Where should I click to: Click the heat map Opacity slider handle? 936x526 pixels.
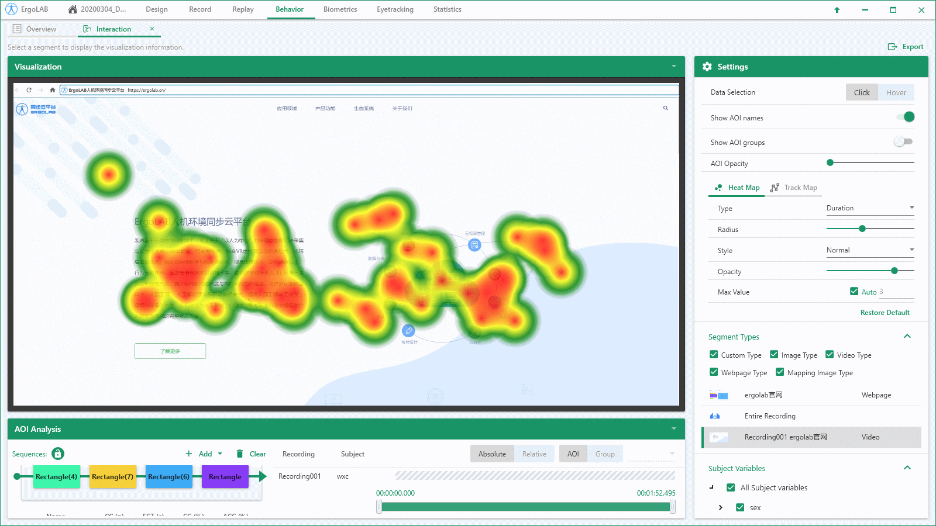[x=894, y=271]
